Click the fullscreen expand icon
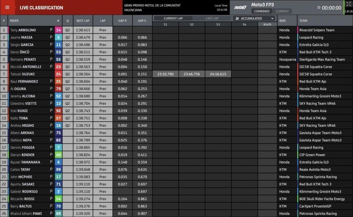This screenshot has height=217, width=353. (x=349, y=4)
